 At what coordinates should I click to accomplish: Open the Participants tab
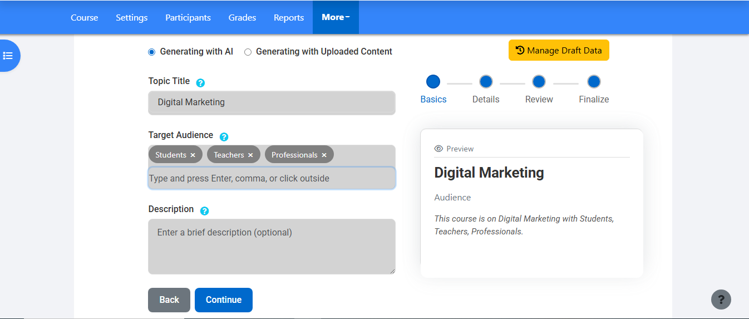(x=188, y=17)
